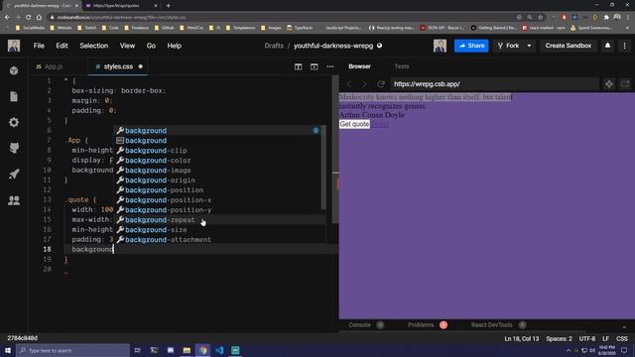Expand the bottom panel chevron

pos(624,326)
